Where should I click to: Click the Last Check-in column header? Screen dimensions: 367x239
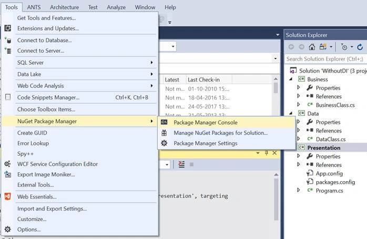tap(209, 79)
